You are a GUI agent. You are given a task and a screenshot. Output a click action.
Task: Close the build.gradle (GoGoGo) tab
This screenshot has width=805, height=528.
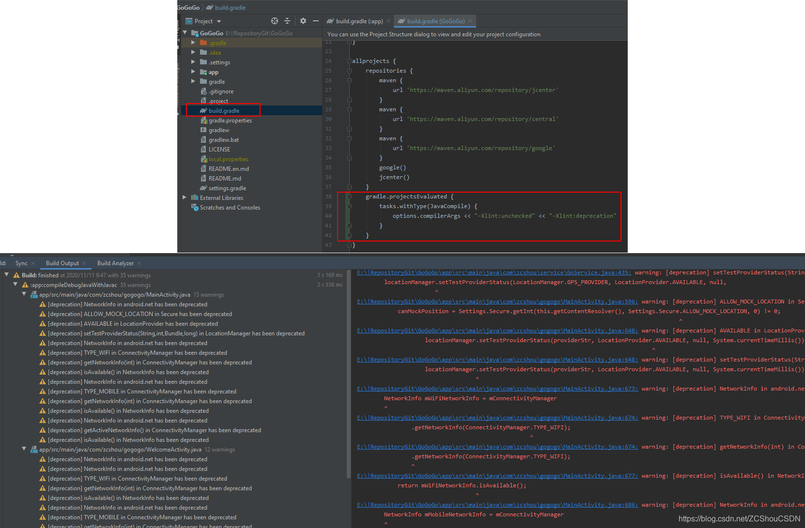click(470, 21)
